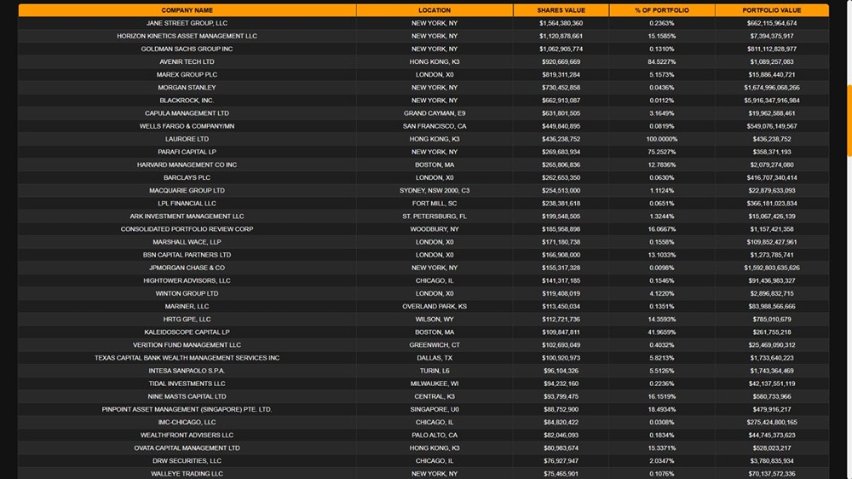
Task: Select WINTON GROUP LTD name
Action: pos(187,293)
